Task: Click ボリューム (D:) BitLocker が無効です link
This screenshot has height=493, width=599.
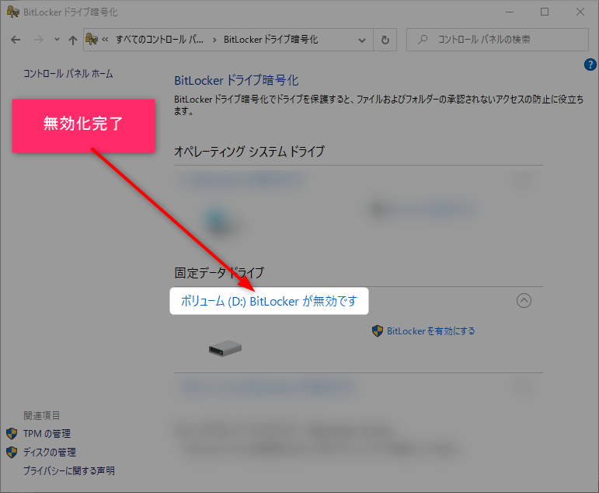Action: coord(269,301)
